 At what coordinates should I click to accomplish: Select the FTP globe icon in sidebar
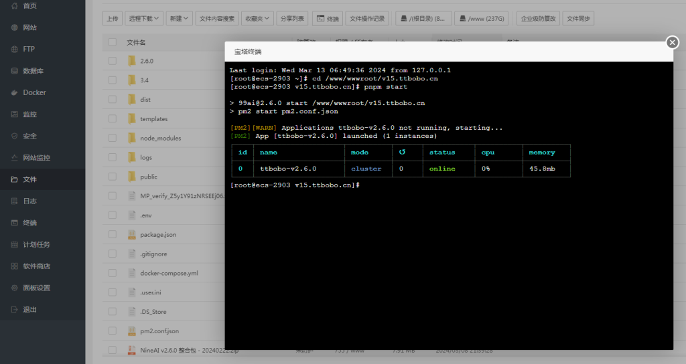15,49
